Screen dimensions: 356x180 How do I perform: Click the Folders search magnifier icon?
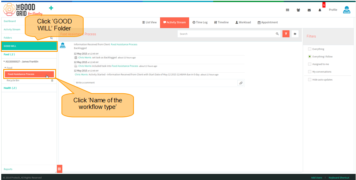(x=52, y=38)
